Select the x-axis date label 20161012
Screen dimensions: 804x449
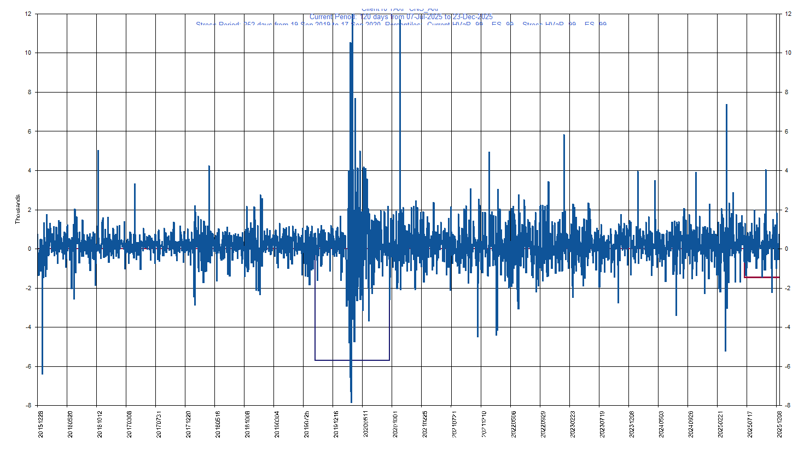pyautogui.click(x=100, y=424)
